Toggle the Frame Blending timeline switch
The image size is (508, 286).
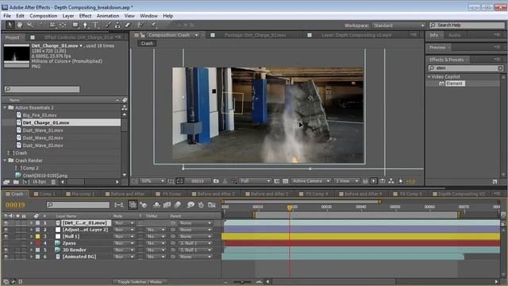tap(167, 205)
